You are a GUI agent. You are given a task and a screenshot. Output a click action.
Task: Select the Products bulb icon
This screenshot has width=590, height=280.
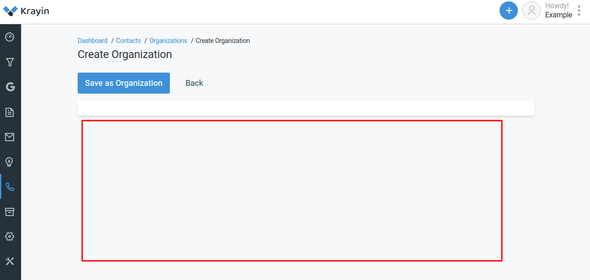pos(10,162)
